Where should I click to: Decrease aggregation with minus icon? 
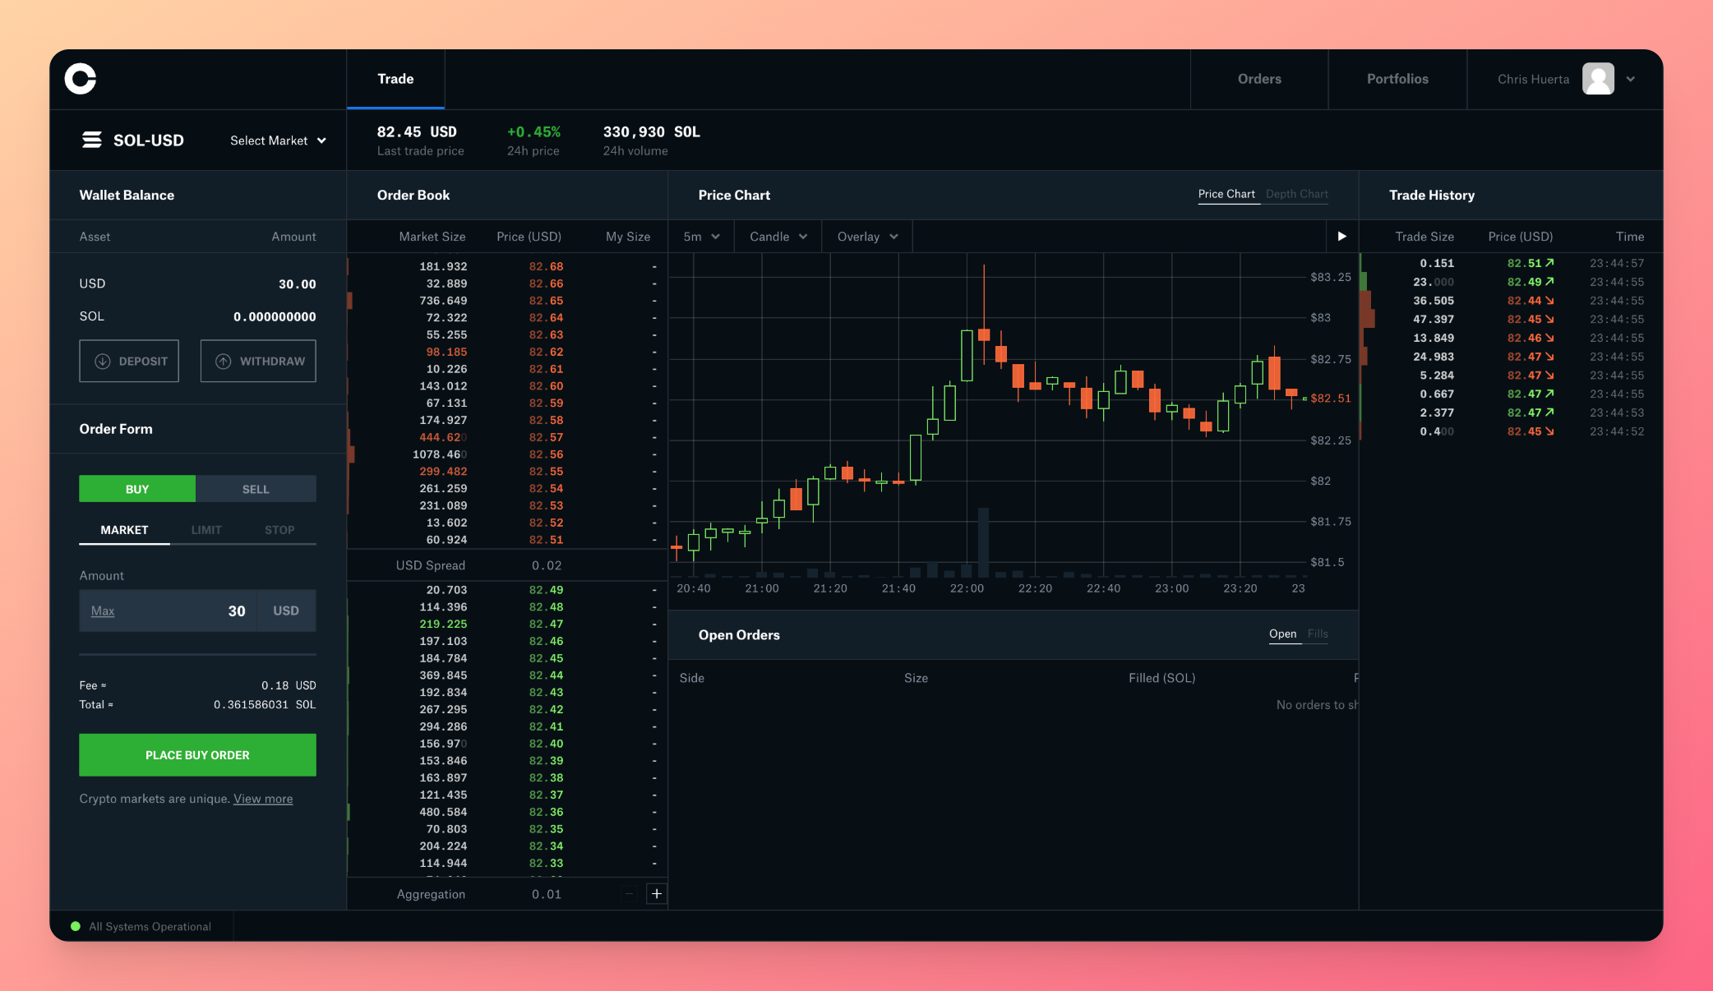point(629,894)
